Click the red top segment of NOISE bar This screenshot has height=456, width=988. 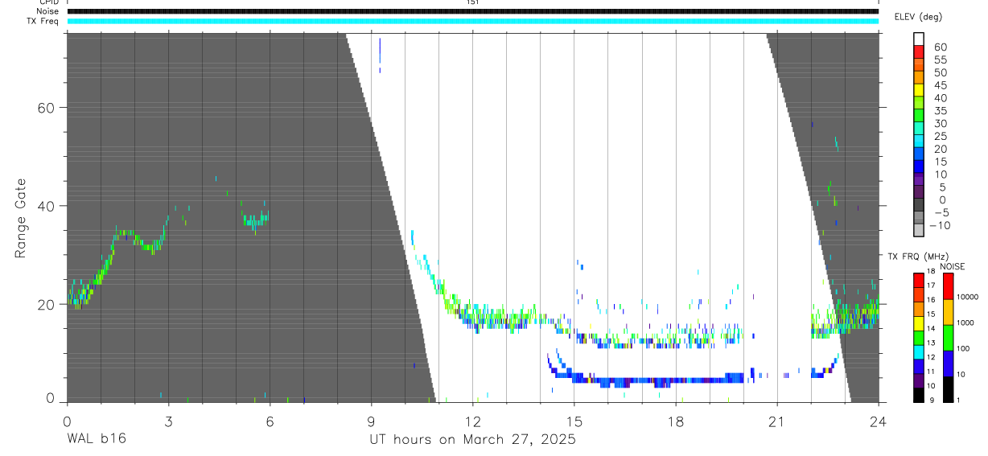[948, 286]
